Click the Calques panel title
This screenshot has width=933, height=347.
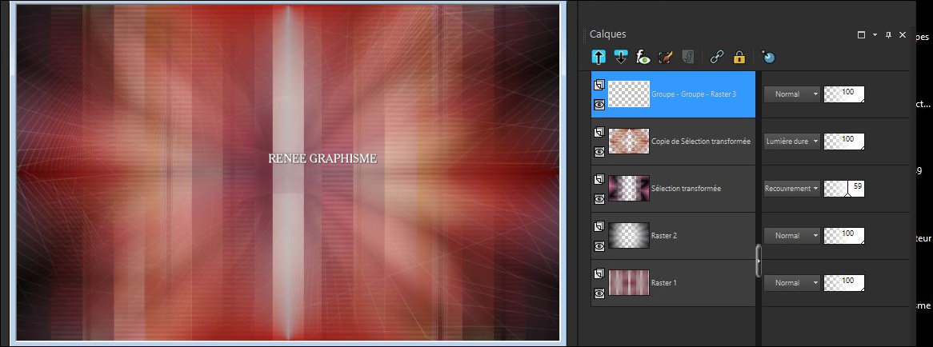click(x=607, y=34)
